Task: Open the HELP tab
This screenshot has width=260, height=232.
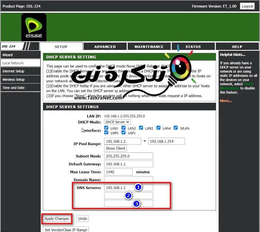Action: point(237,47)
